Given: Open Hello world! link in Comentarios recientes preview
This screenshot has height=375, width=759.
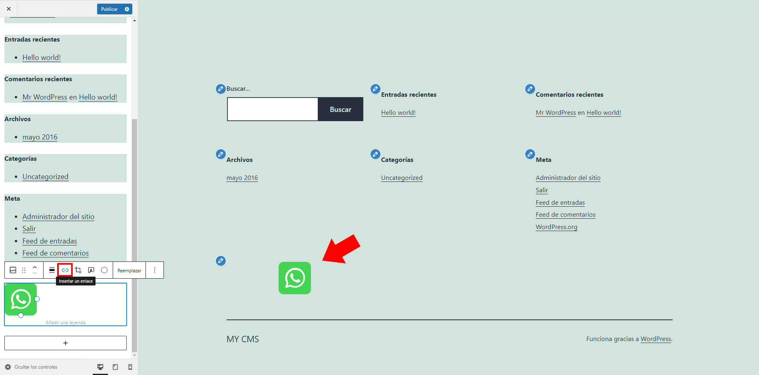Looking at the screenshot, I should [604, 113].
